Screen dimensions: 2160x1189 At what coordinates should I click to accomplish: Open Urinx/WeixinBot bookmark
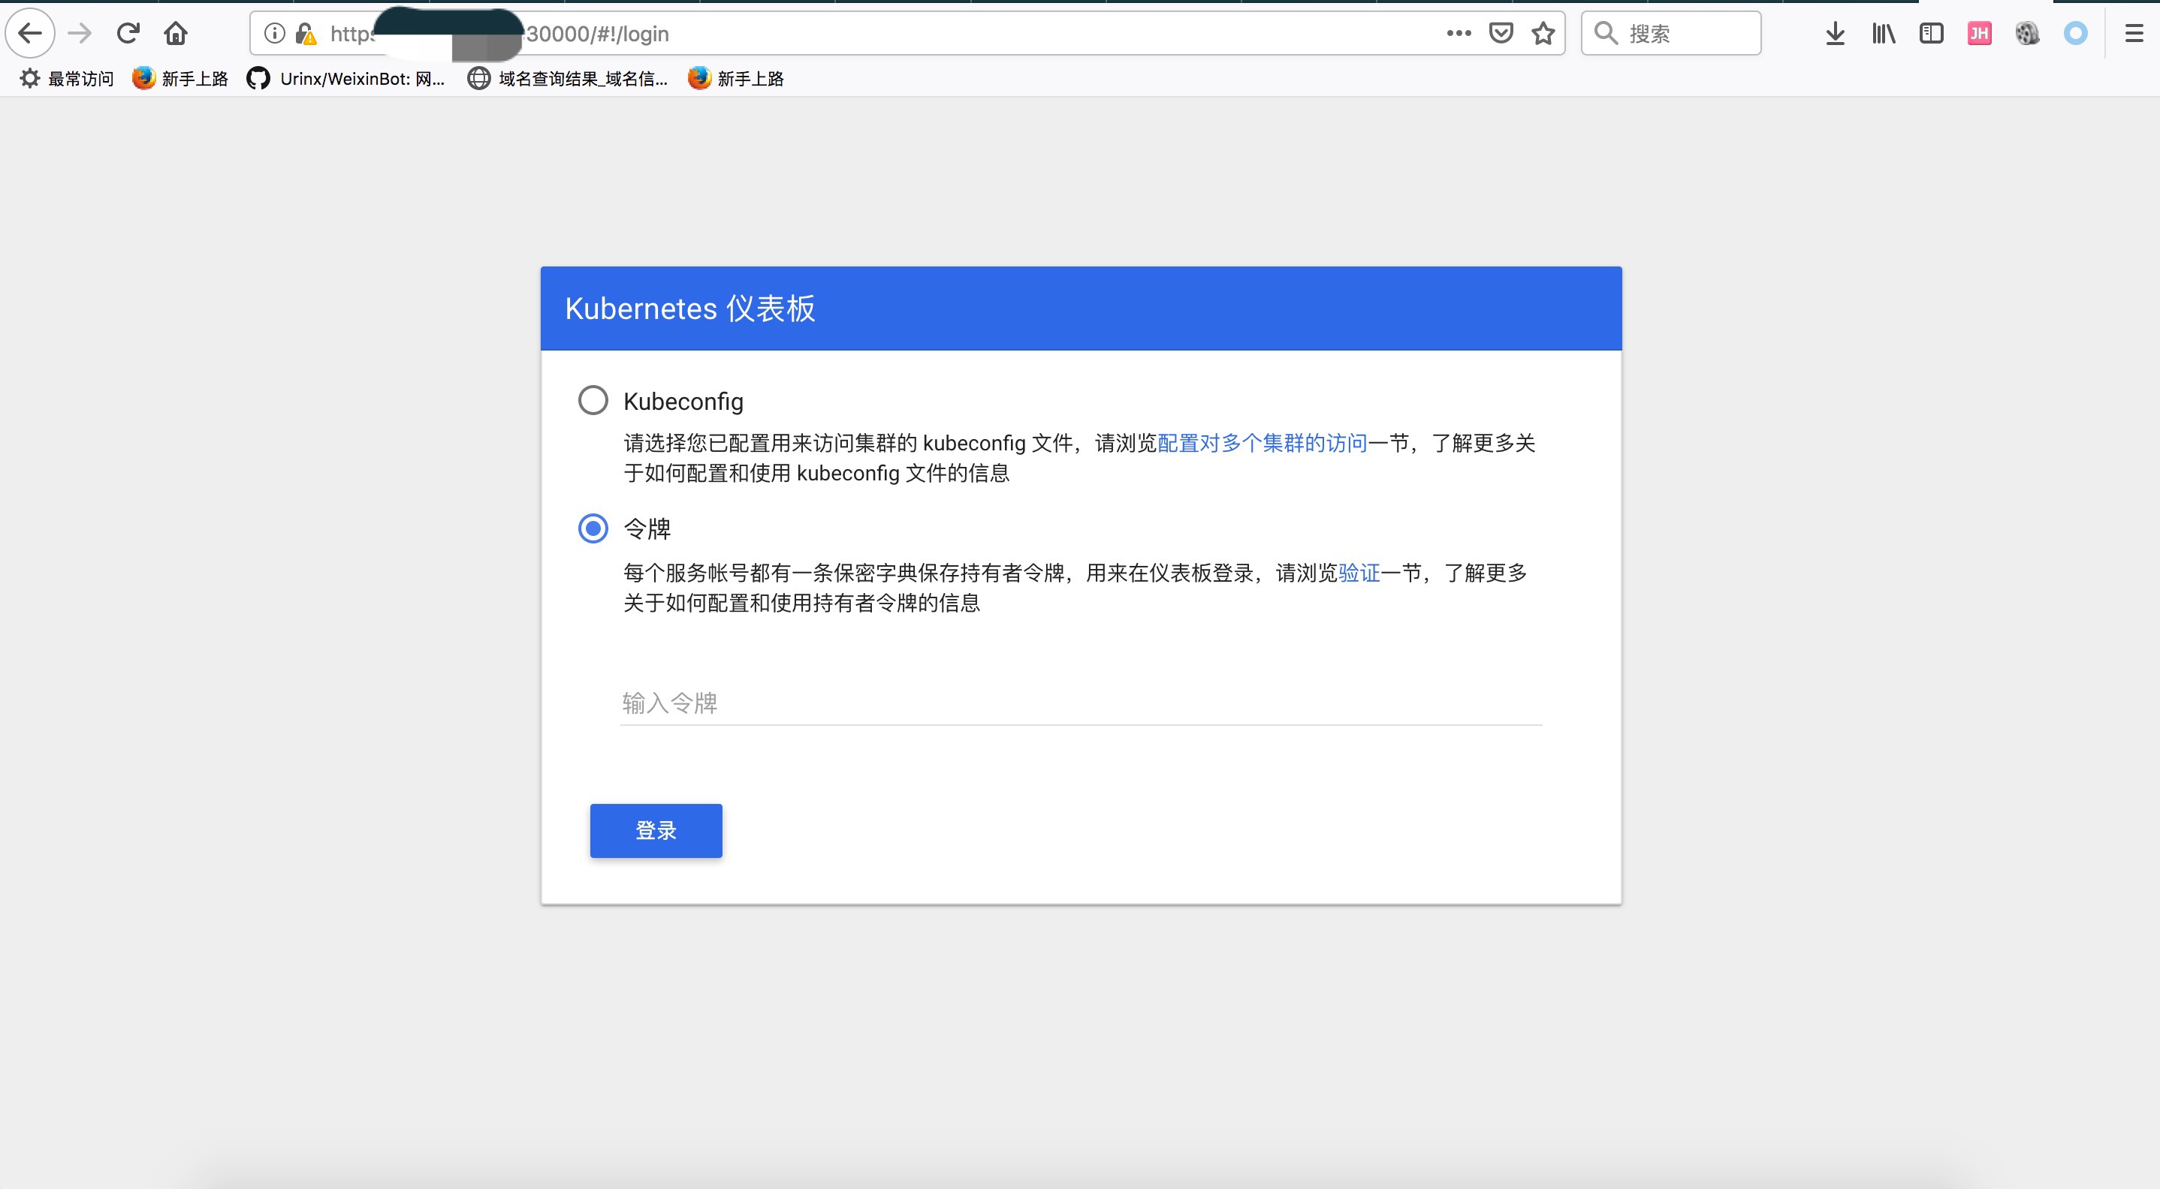point(346,79)
